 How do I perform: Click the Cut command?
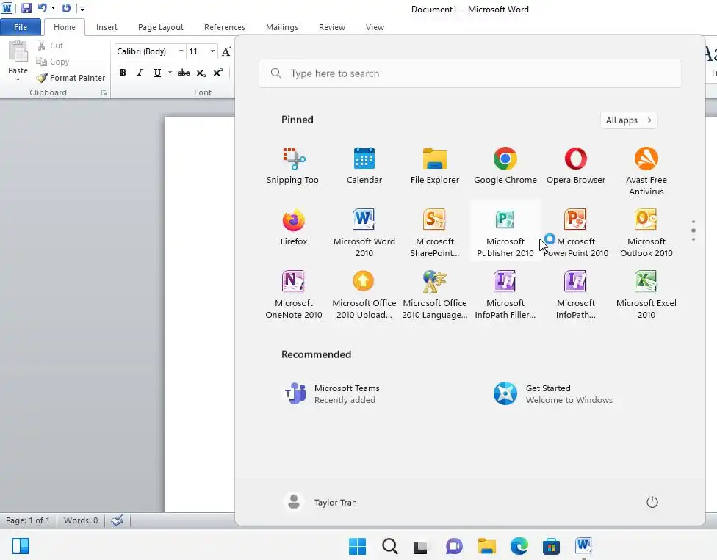click(50, 46)
